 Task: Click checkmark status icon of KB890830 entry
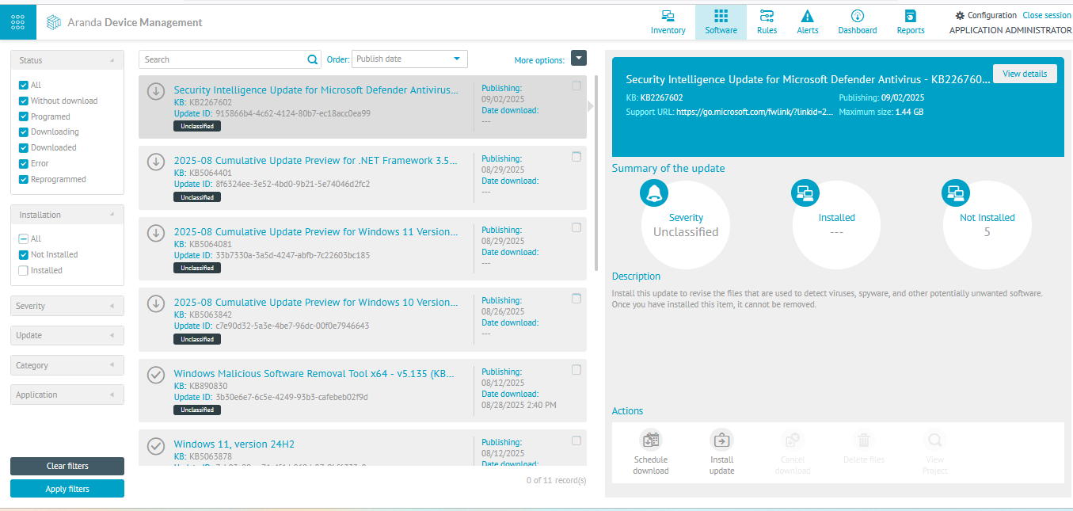point(156,375)
